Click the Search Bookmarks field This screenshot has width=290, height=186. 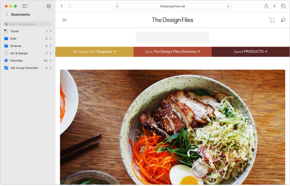coord(28,24)
